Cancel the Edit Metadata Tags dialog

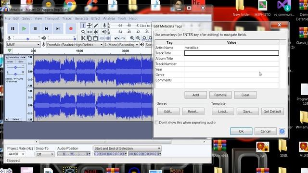pos(266,131)
